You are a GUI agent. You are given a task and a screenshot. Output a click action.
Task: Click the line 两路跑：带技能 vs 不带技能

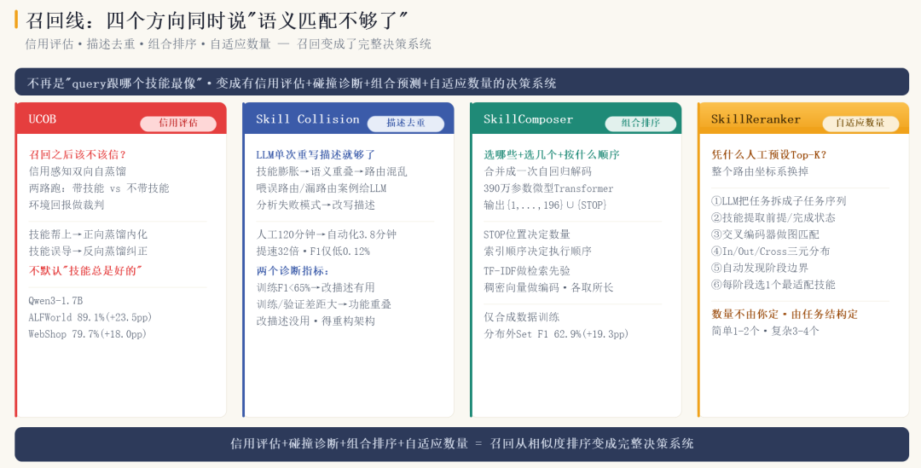click(99, 188)
